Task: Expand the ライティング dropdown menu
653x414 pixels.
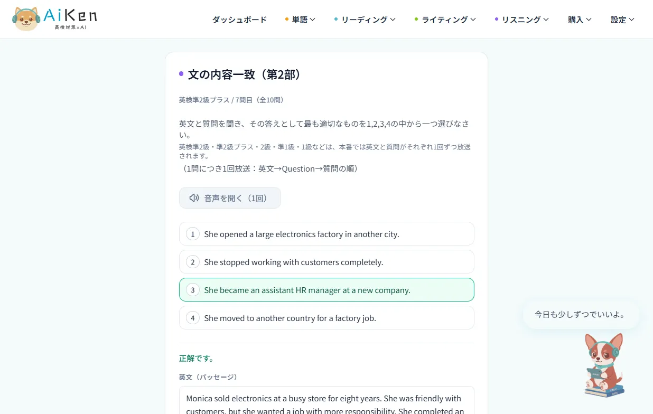Action: [x=445, y=20]
